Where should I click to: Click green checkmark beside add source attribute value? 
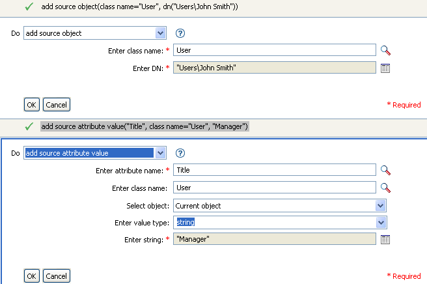pyautogui.click(x=29, y=126)
